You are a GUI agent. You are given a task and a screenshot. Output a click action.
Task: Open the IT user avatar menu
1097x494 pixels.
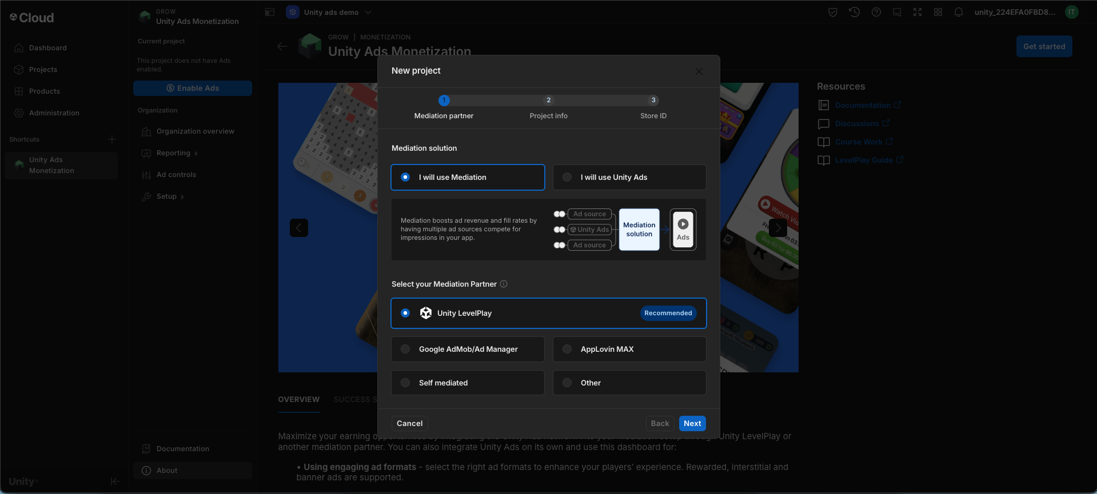coord(1072,12)
